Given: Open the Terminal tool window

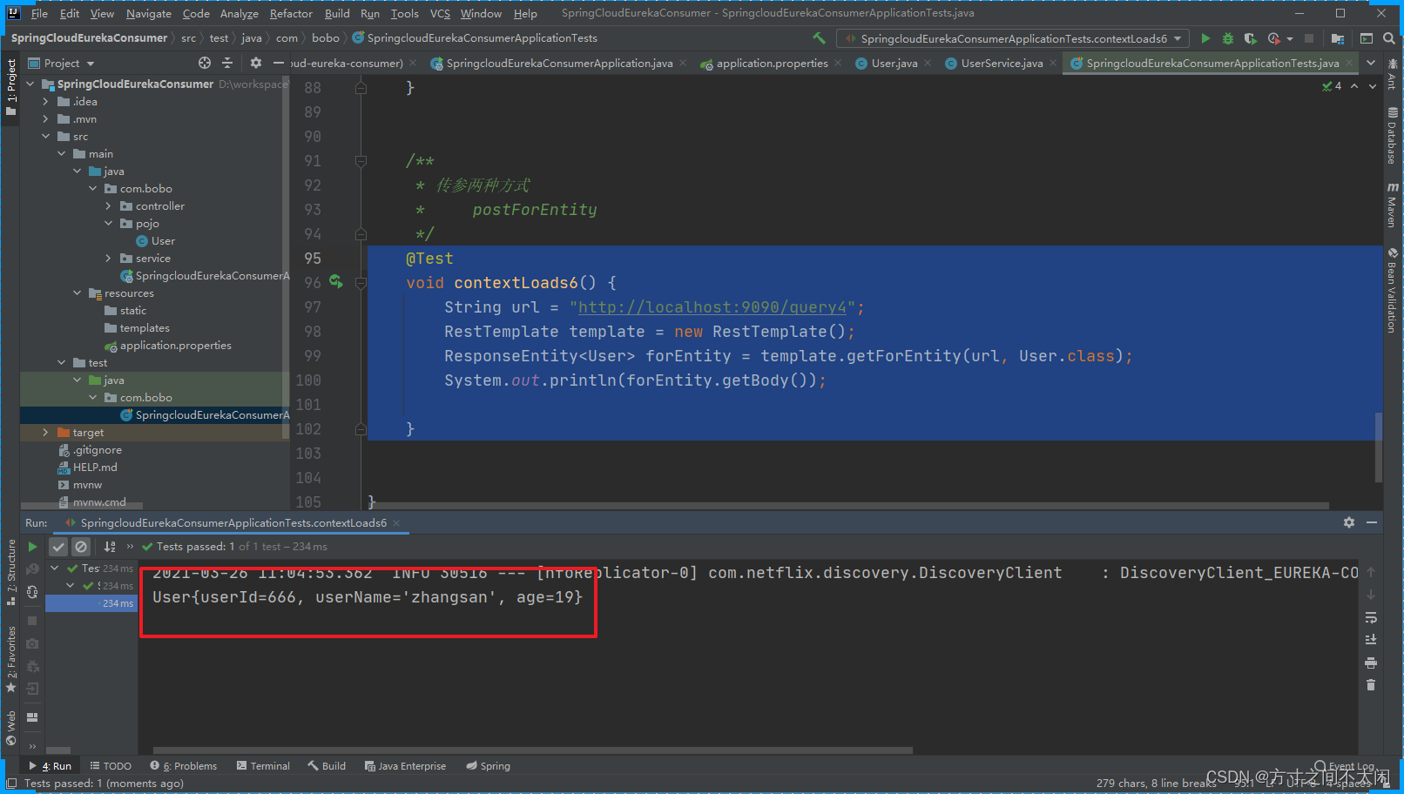Looking at the screenshot, I should 263,766.
